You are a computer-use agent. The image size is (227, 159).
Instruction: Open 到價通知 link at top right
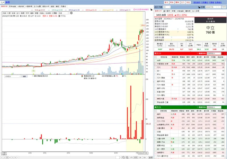coord(218,2)
